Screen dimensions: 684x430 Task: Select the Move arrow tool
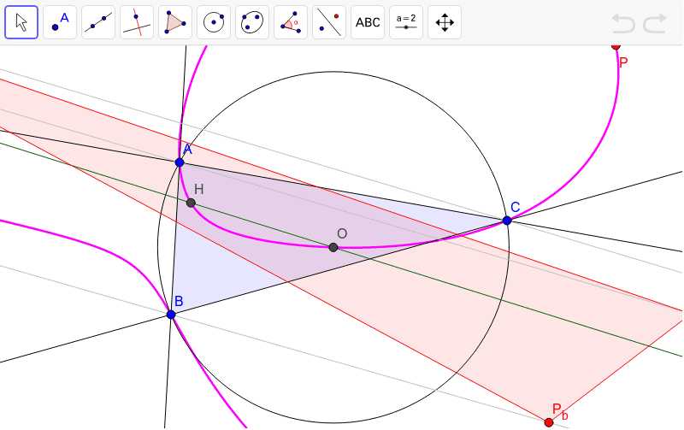[x=21, y=22]
